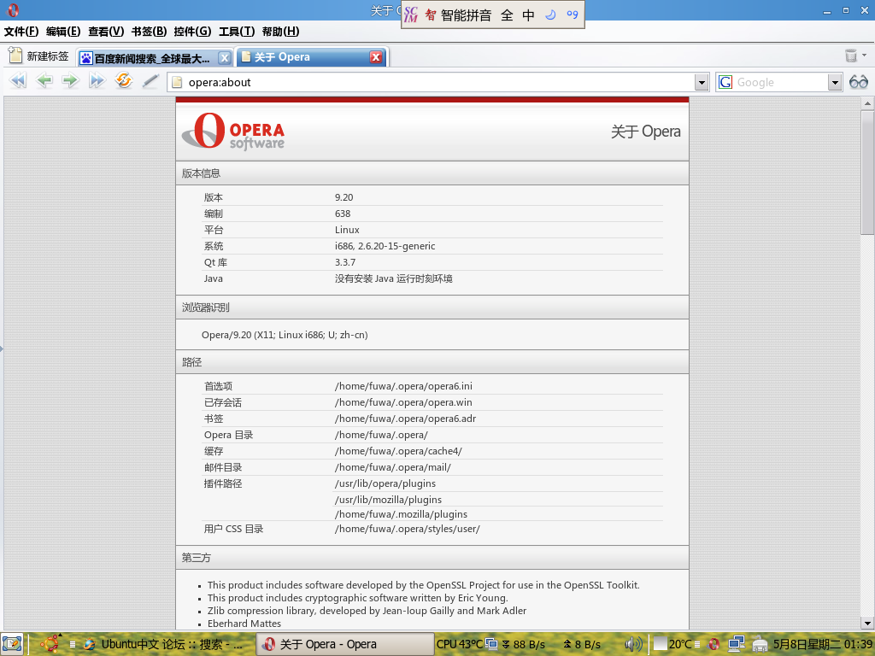Click the fast forward navigation icon

point(97,81)
